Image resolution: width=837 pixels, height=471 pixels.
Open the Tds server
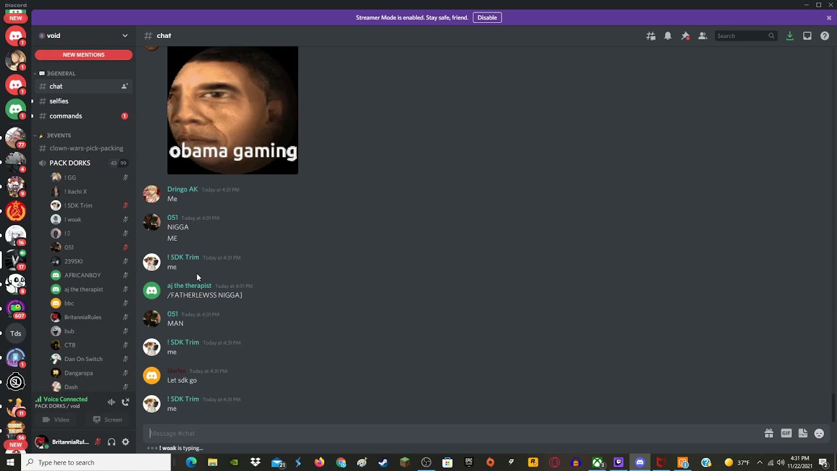coord(16,334)
